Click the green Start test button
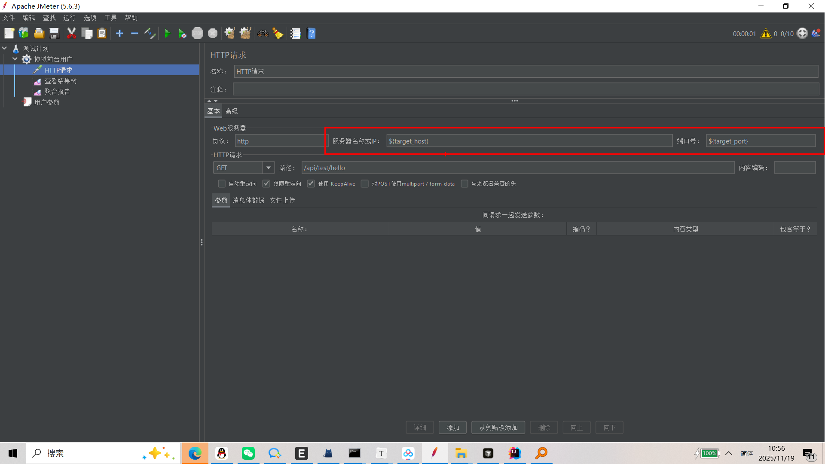 [168, 34]
